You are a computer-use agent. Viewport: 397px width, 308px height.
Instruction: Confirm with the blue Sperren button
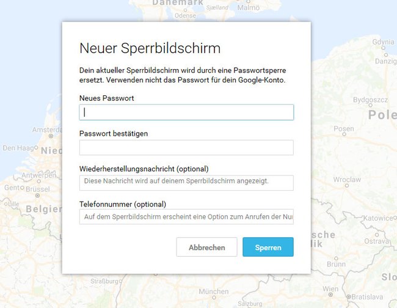(268, 247)
